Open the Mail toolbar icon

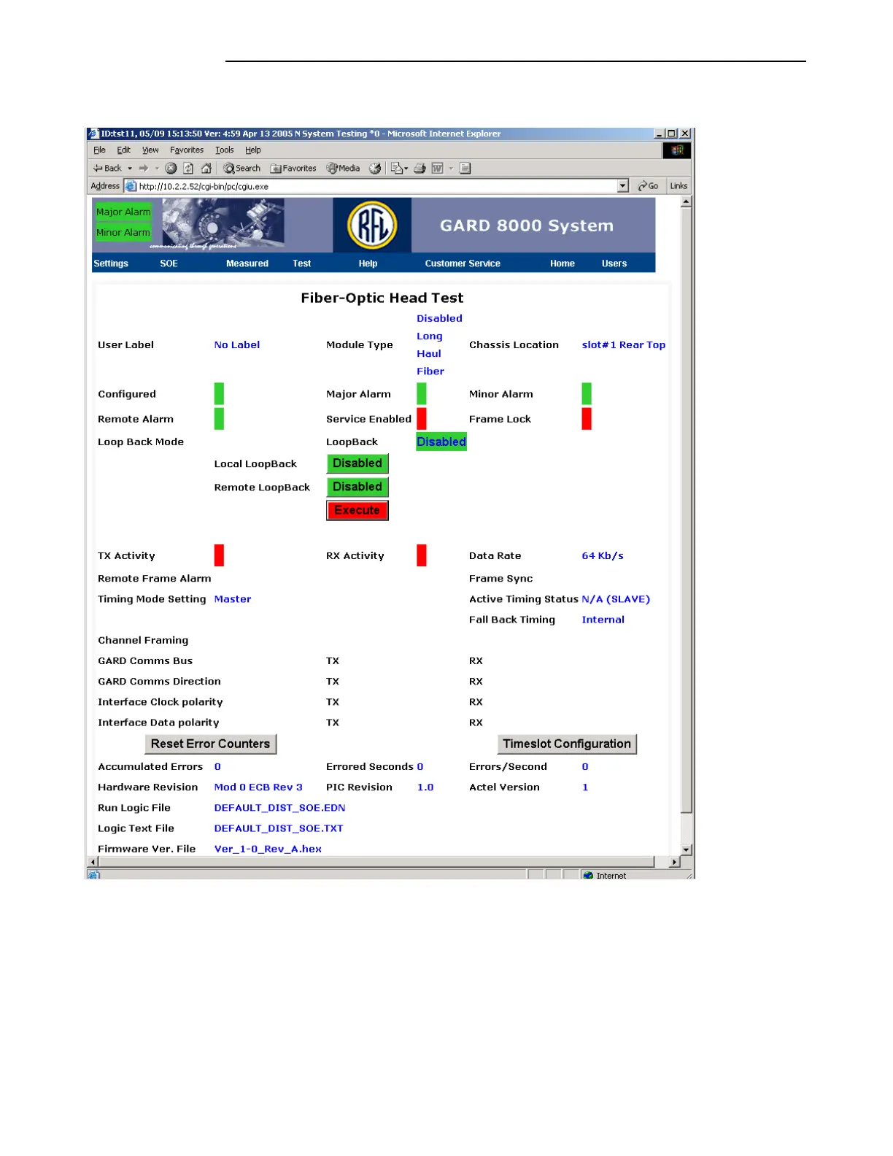398,168
